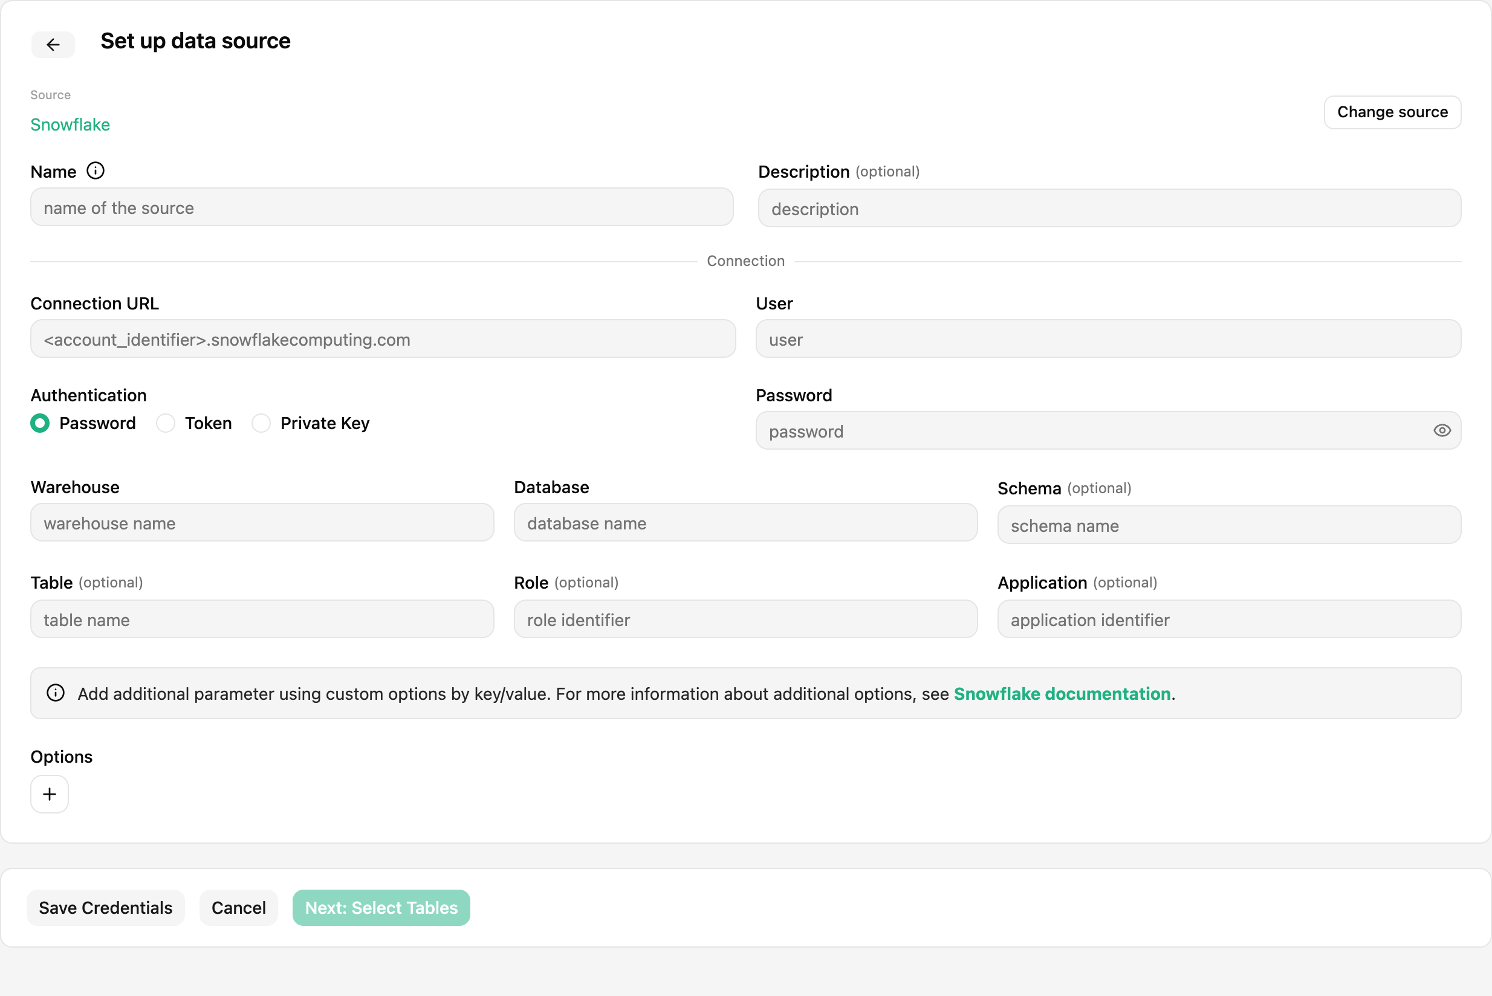
Task: Proceed with Next: Select Tables
Action: [x=381, y=908]
